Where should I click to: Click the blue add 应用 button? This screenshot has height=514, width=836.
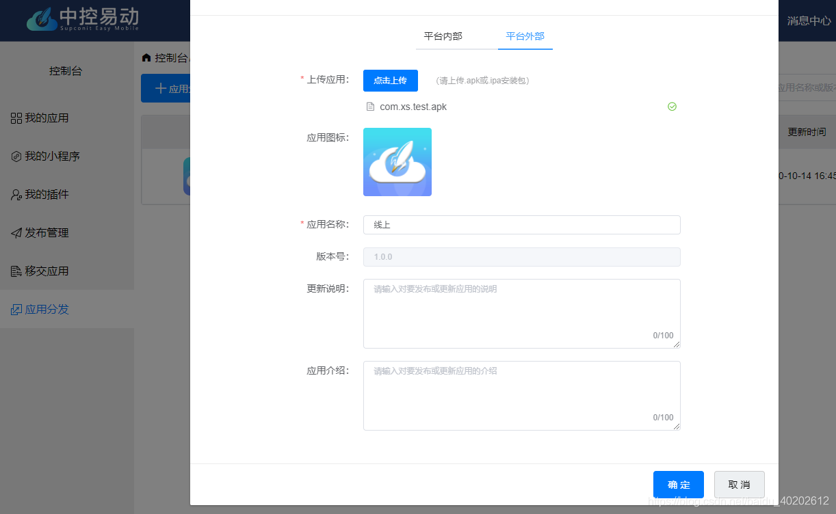166,88
